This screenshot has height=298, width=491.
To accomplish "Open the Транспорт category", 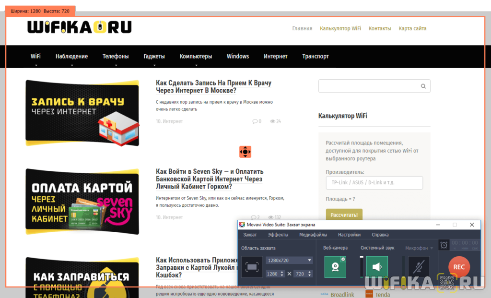I will coord(316,57).
